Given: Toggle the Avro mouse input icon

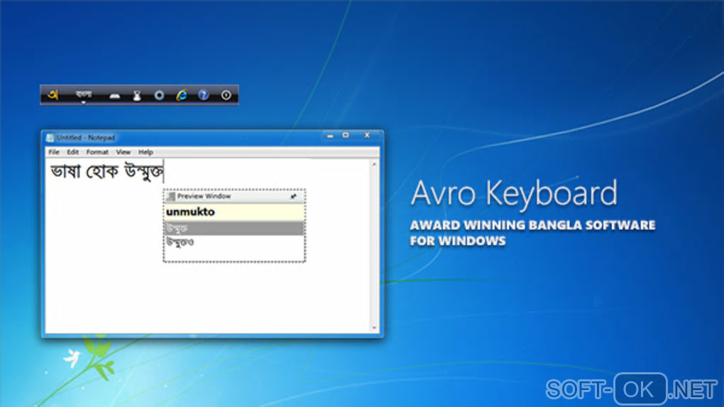Looking at the screenshot, I should (x=137, y=96).
